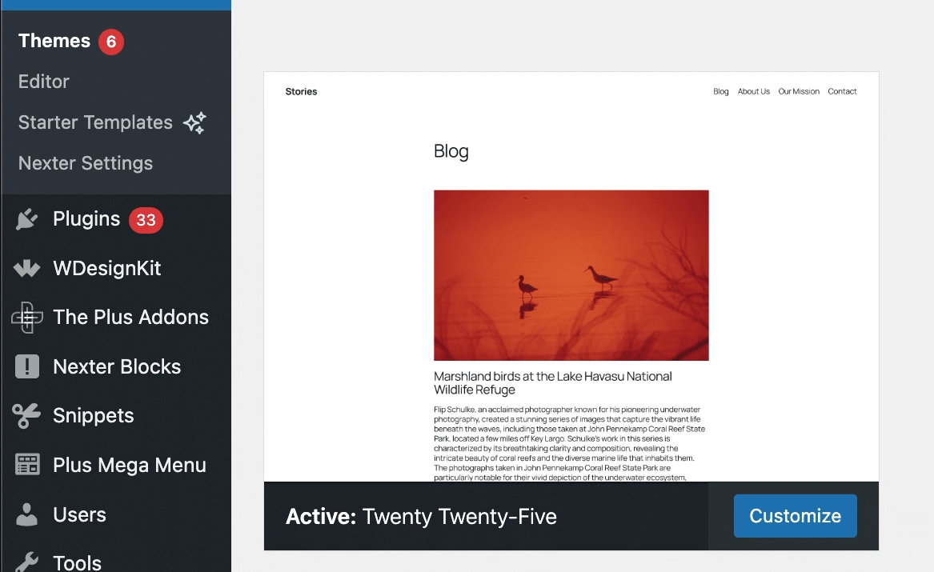The image size is (934, 572).
Task: Open the Editor menu item
Action: 43,82
